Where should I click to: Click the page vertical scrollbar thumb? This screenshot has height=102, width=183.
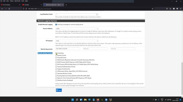(182, 78)
